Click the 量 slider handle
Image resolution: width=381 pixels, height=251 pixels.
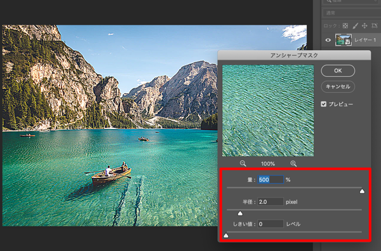(x=362, y=191)
